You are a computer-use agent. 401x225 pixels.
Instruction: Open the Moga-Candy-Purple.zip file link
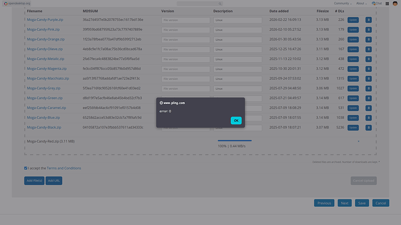pyautogui.click(x=45, y=20)
